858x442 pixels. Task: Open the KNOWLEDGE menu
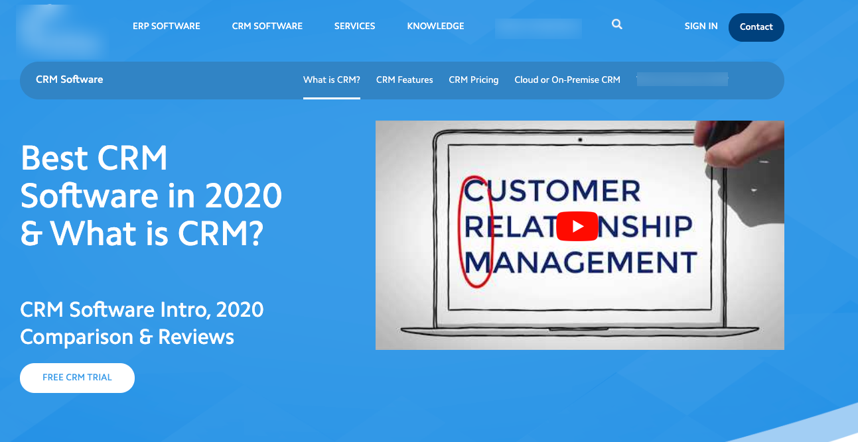436,27
